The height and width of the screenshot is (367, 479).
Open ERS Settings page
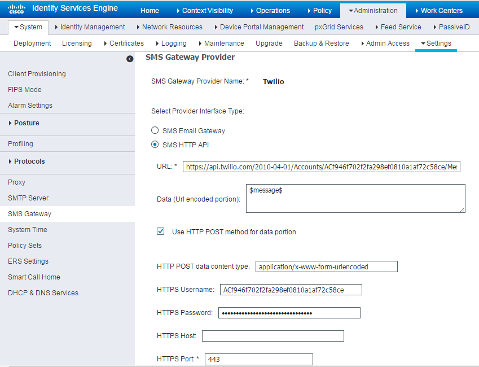click(x=28, y=261)
